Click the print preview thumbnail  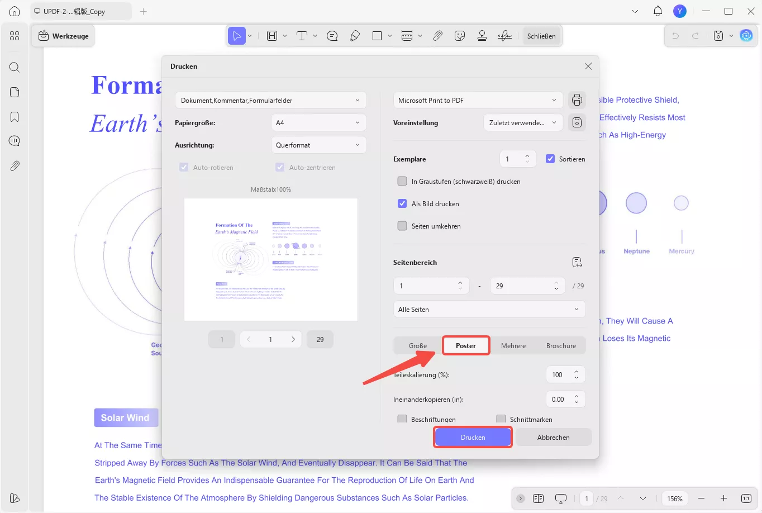pyautogui.click(x=271, y=259)
